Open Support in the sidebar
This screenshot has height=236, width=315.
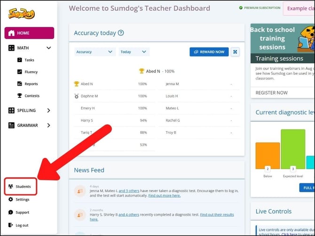click(22, 212)
